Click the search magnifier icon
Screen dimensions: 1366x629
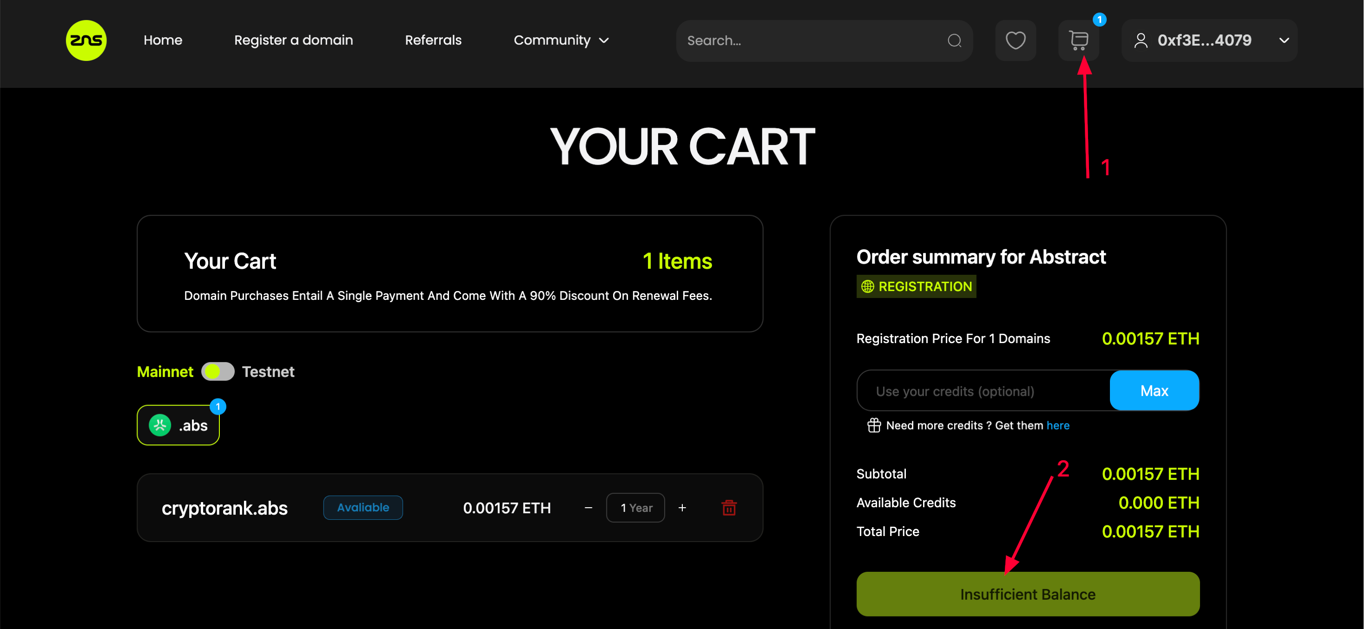(x=954, y=40)
